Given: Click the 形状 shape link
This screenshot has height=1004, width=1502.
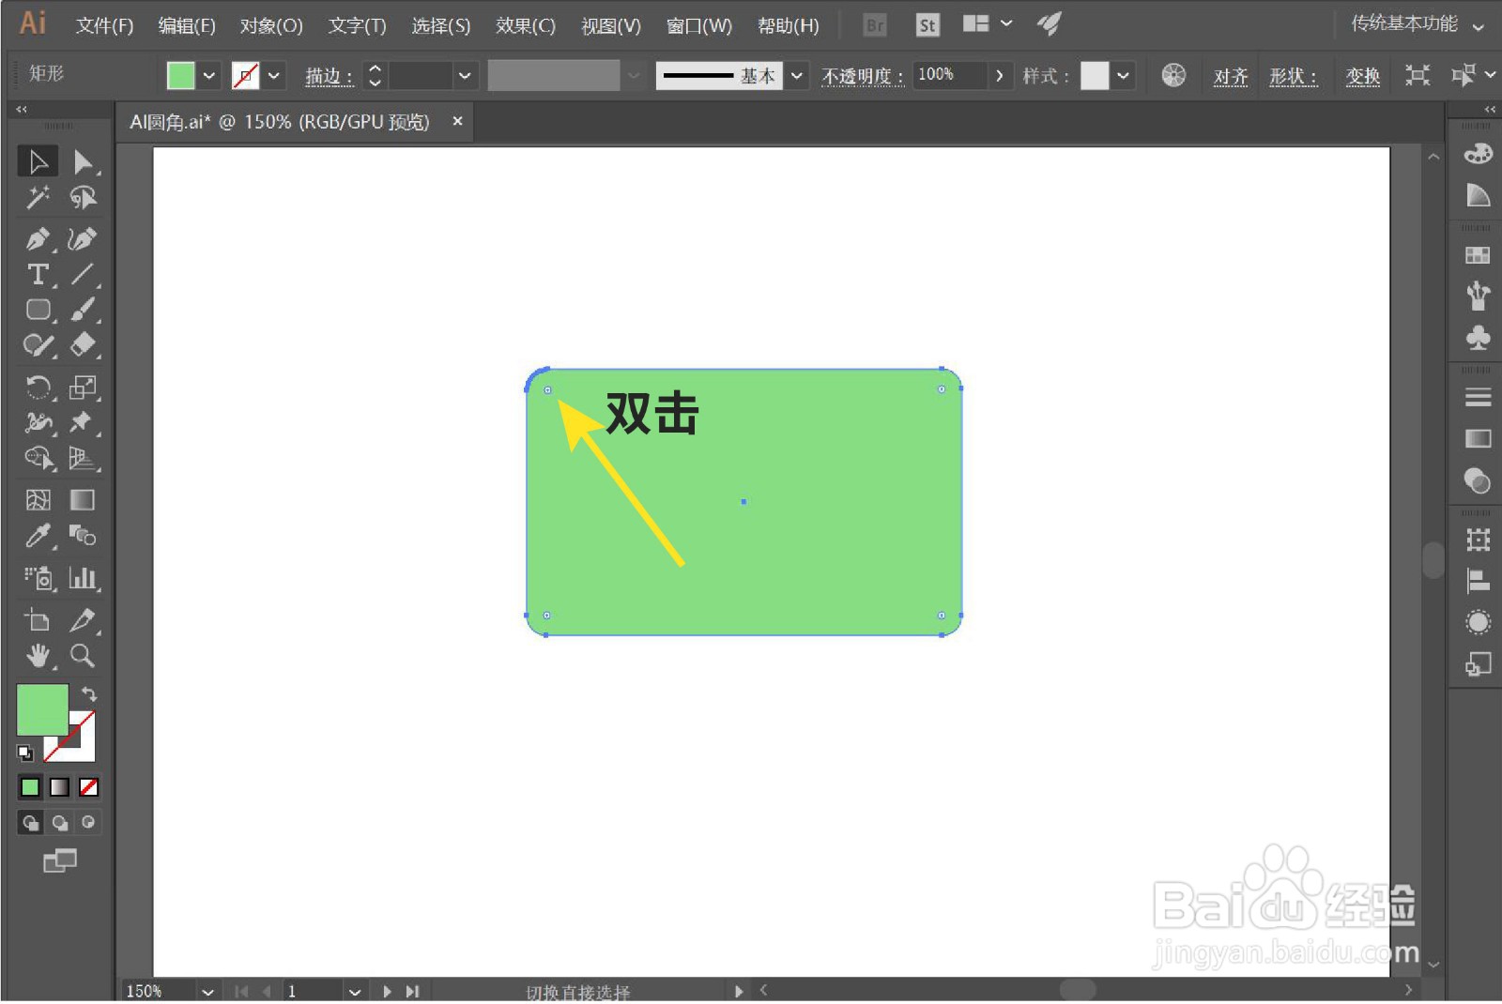Looking at the screenshot, I should click(1294, 76).
